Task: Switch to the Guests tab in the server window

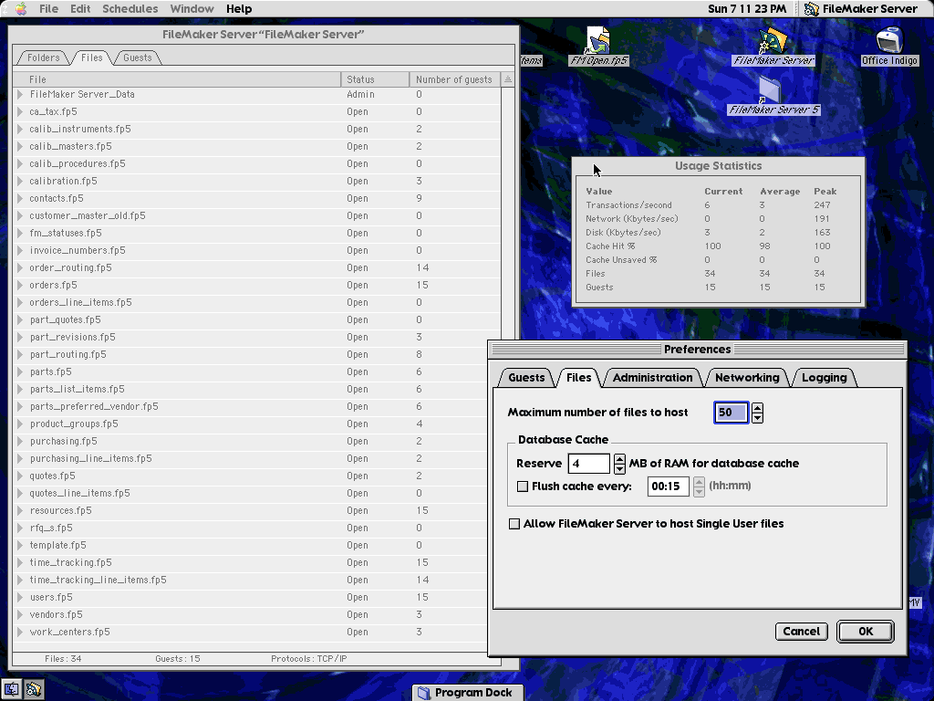Action: pyautogui.click(x=138, y=58)
